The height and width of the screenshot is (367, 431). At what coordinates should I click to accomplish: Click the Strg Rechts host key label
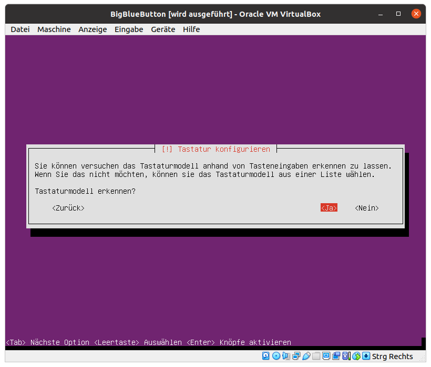392,356
